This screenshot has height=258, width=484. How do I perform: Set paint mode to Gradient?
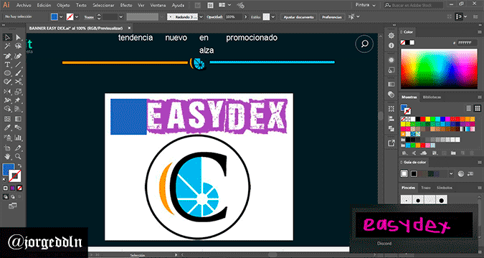[12, 188]
